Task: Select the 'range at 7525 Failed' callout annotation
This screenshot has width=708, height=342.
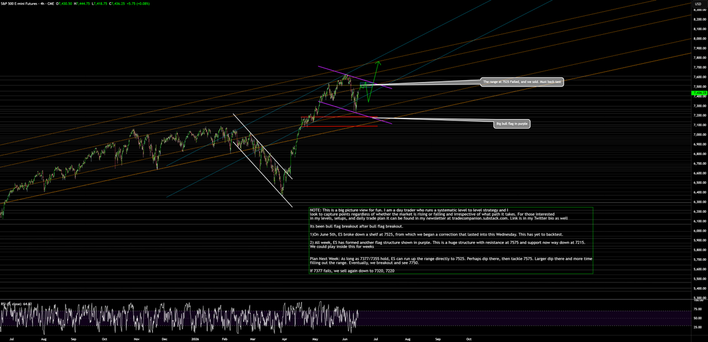Action: [522, 83]
